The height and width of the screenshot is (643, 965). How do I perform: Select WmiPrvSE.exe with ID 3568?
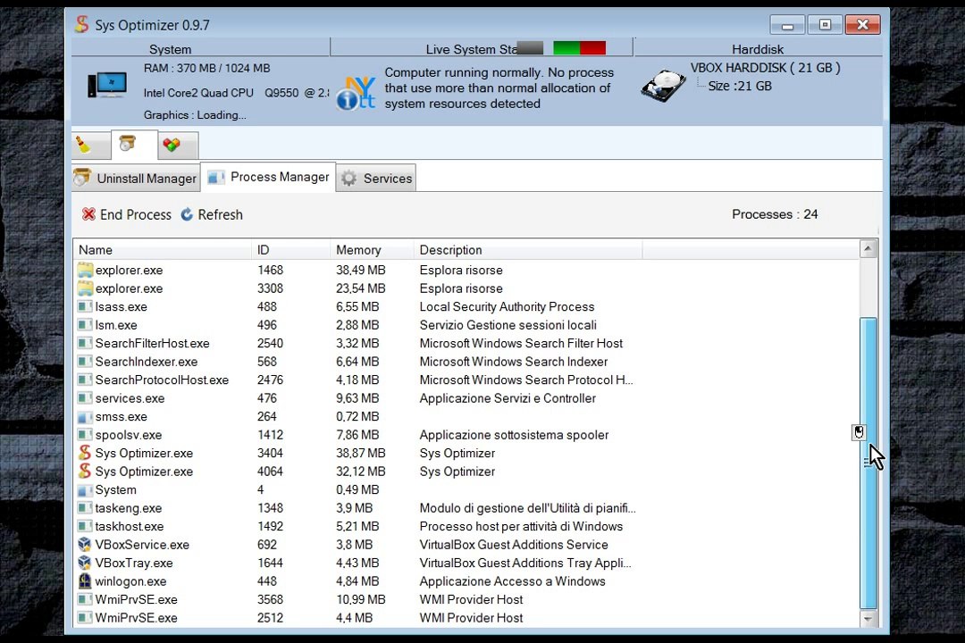(466, 599)
